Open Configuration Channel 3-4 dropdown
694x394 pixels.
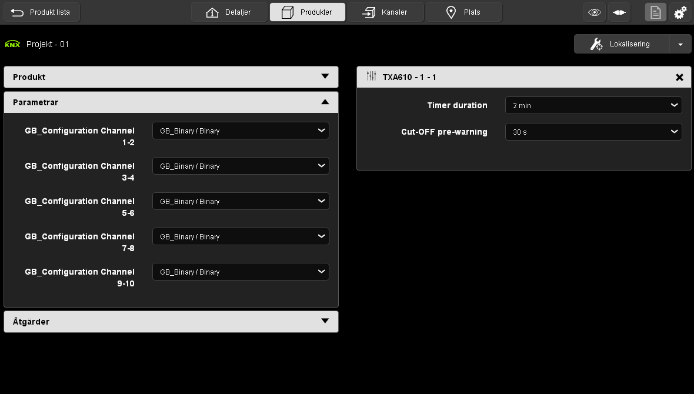tap(241, 166)
